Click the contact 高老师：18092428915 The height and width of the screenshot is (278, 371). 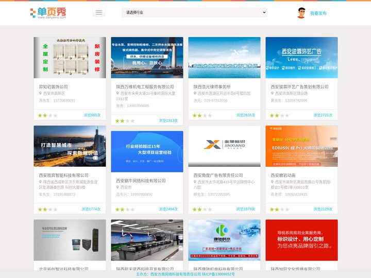coord(289,194)
